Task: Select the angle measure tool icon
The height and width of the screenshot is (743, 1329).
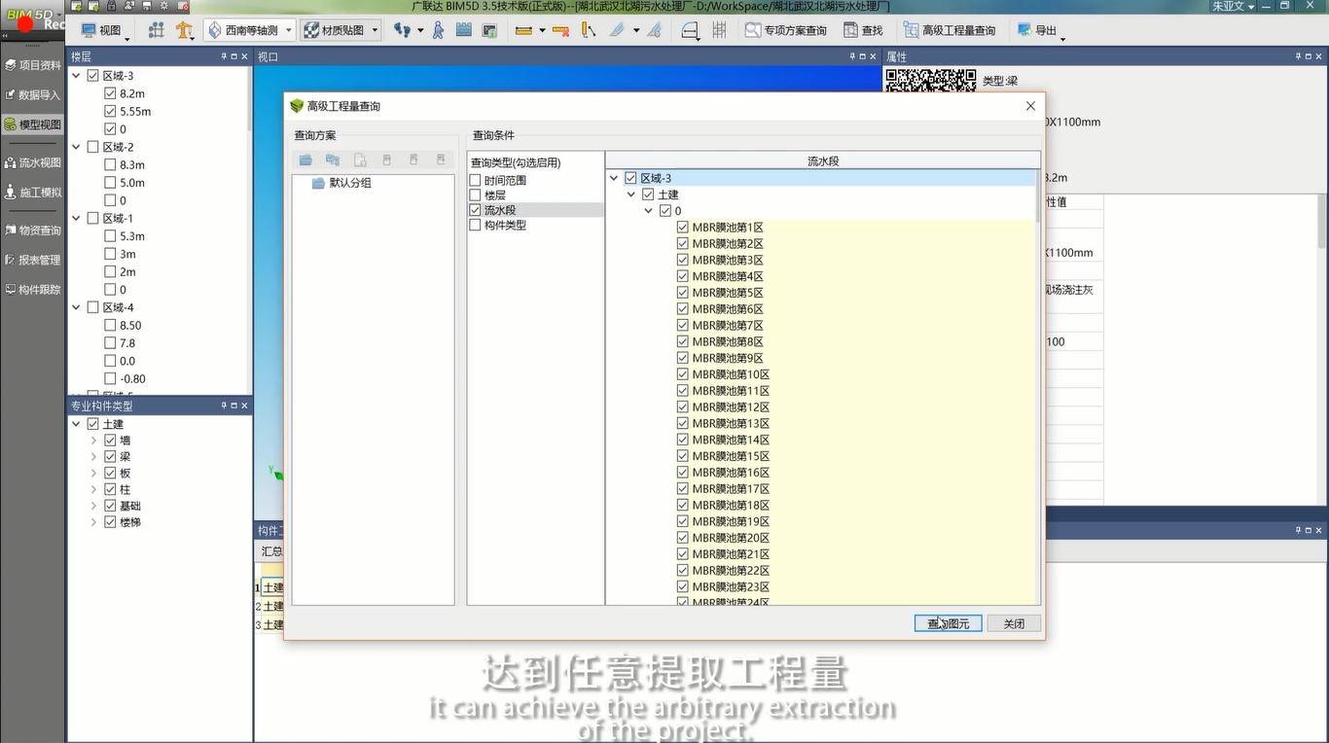Action: (588, 30)
